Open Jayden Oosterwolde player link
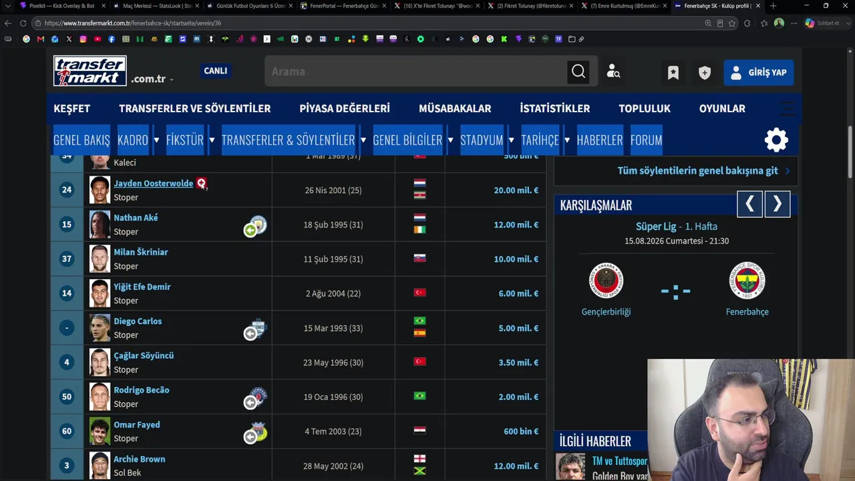This screenshot has width=855, height=481. coord(153,183)
